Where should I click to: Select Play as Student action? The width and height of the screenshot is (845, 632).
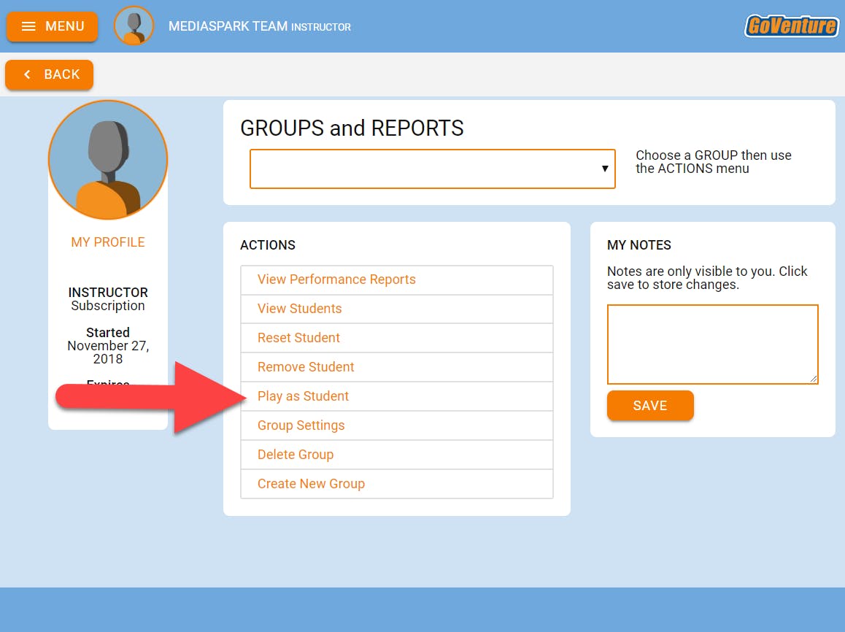[397, 396]
